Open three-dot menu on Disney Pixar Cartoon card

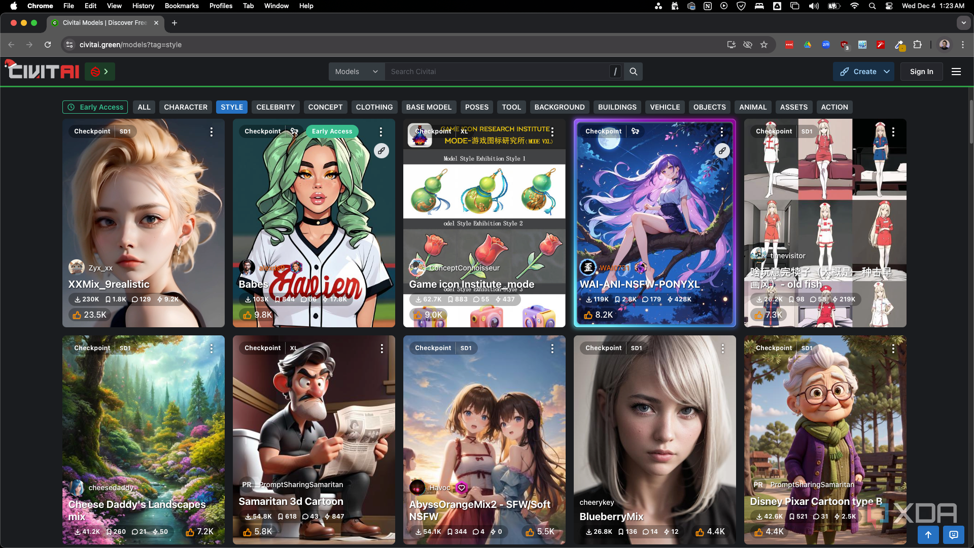(893, 349)
